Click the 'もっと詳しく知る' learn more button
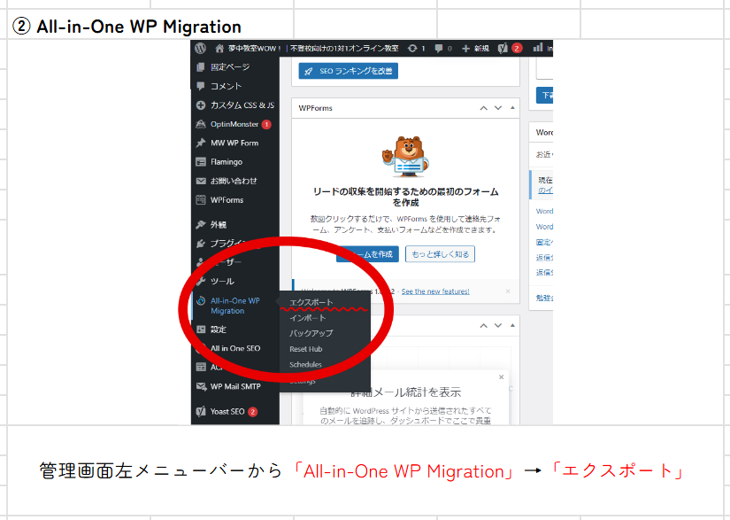 click(x=440, y=254)
